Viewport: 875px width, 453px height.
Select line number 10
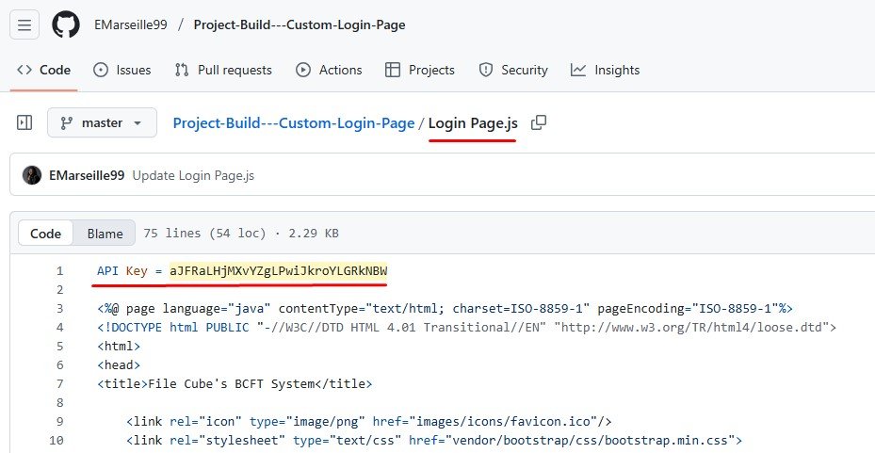[x=57, y=440]
